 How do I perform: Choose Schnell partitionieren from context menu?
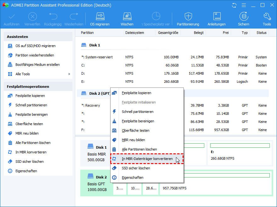147,112
